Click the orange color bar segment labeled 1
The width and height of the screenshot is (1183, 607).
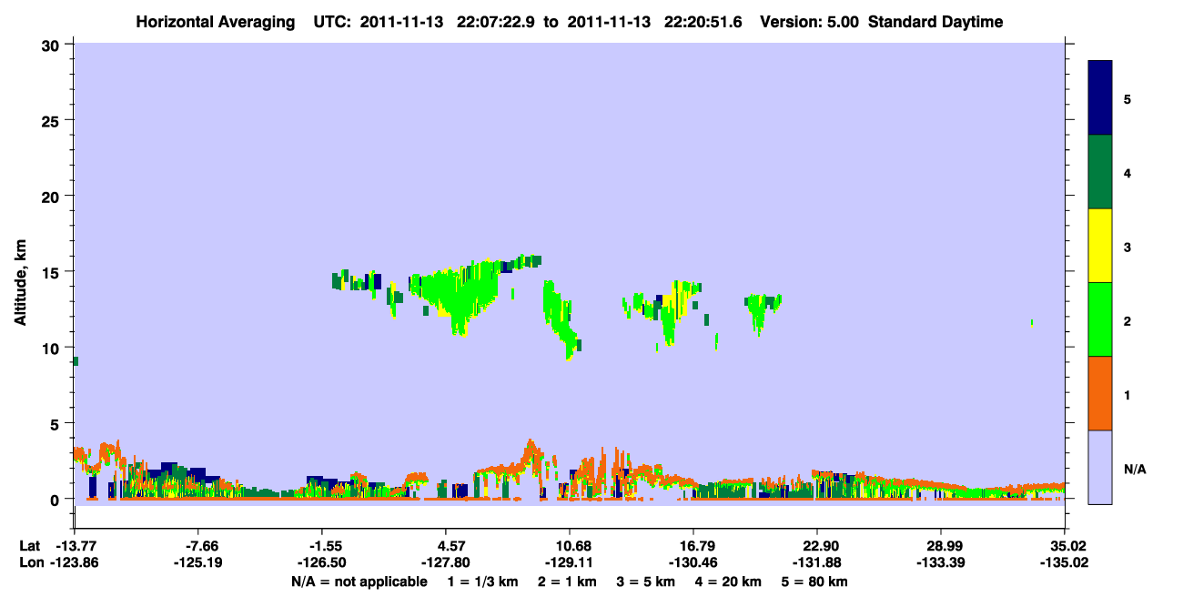click(x=1100, y=393)
